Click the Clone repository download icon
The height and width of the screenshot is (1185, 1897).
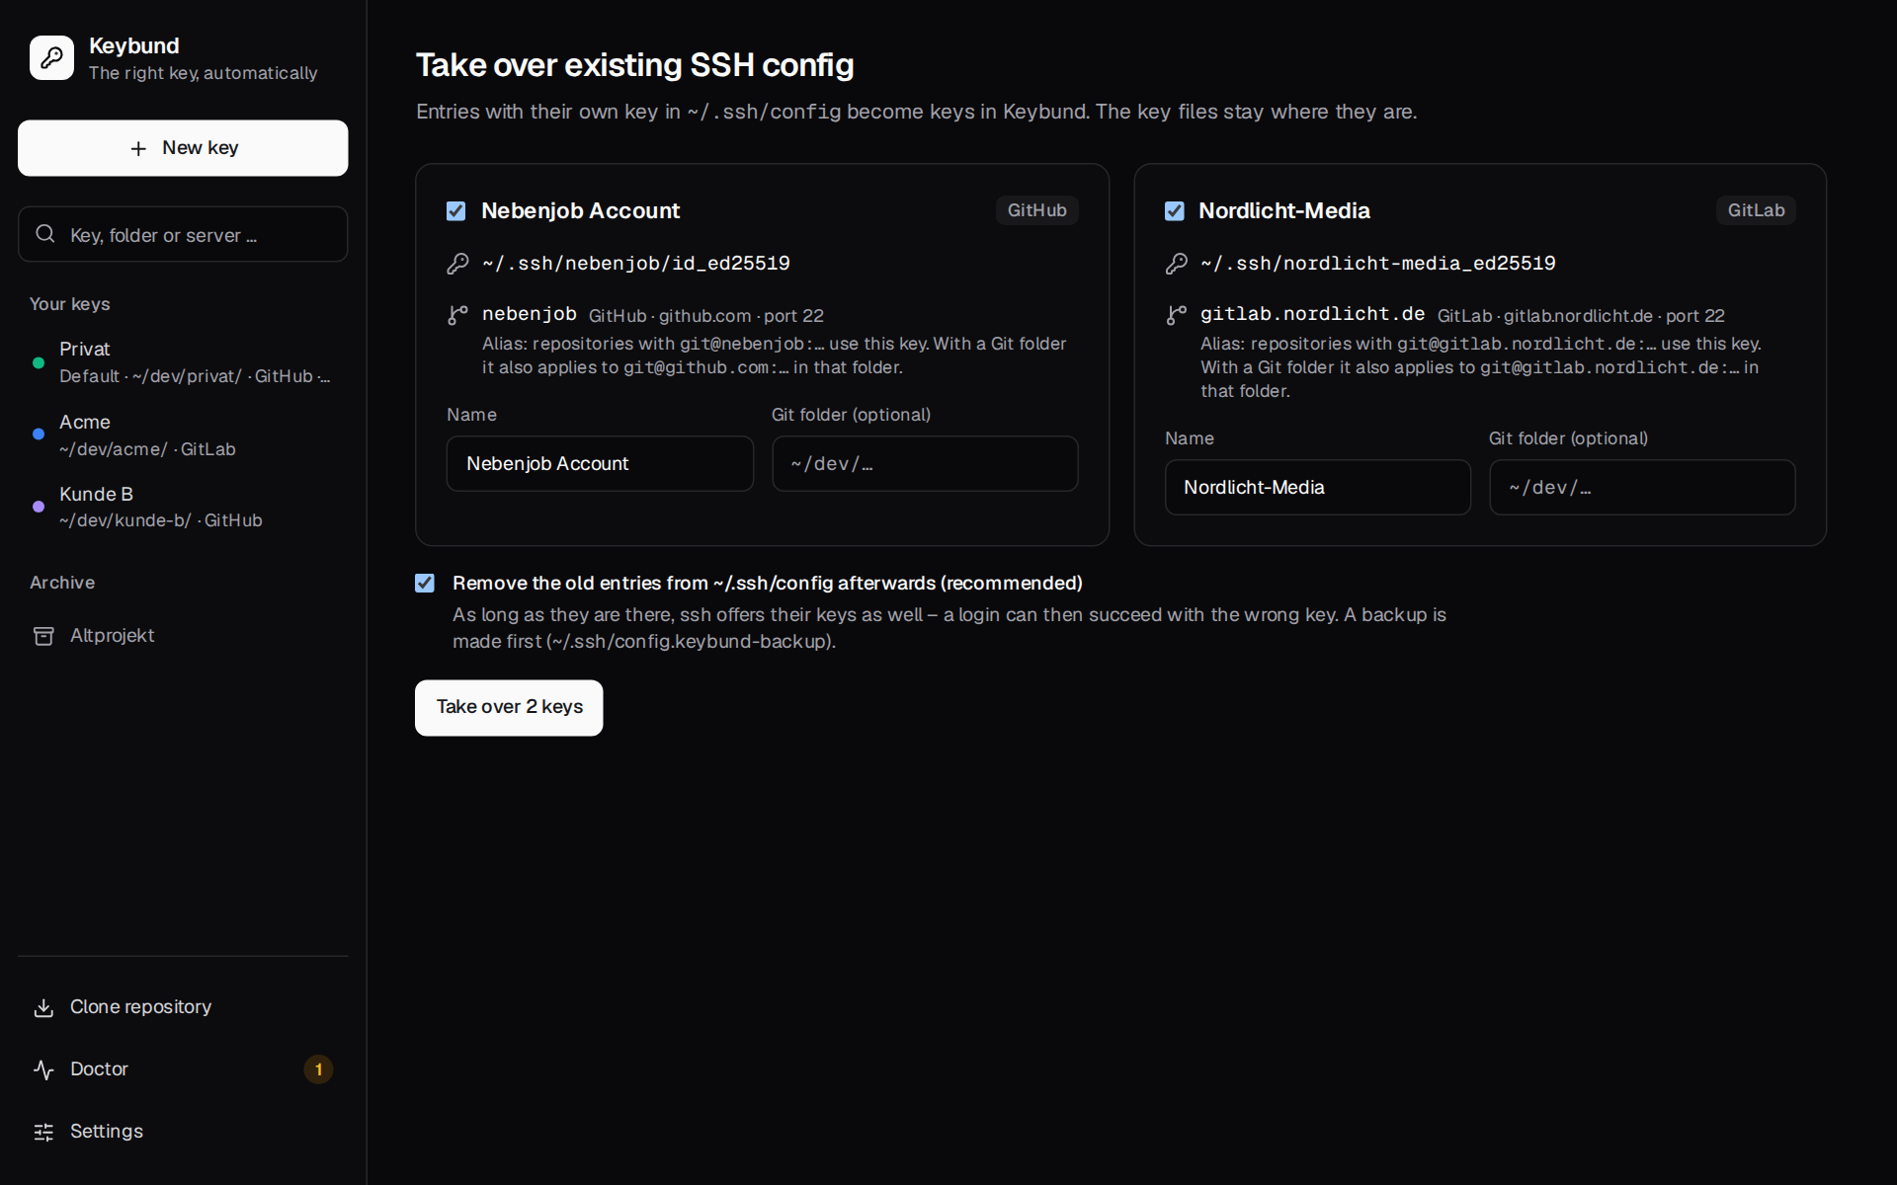click(x=43, y=1007)
